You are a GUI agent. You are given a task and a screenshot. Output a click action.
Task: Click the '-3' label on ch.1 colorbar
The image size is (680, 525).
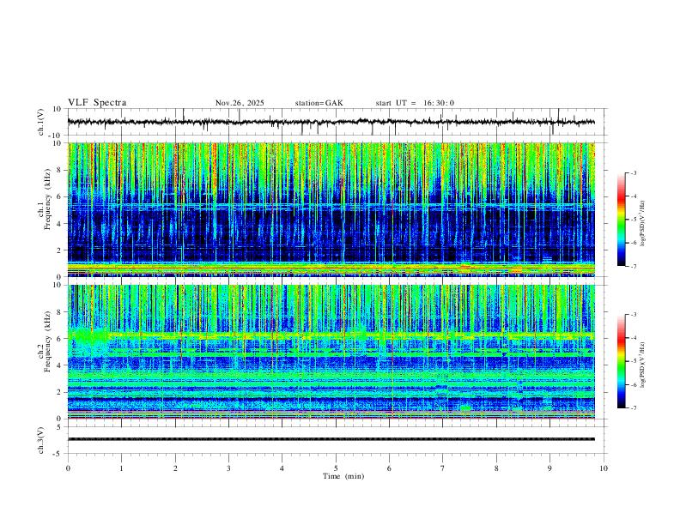click(633, 172)
